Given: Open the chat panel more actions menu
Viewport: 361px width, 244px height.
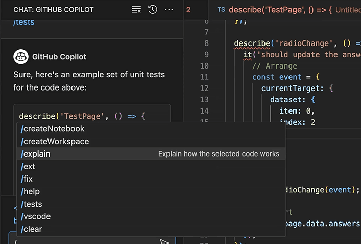Looking at the screenshot, I should pos(169,10).
